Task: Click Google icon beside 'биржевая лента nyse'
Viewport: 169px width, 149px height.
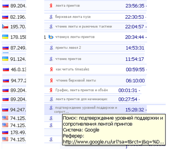Action: pyautogui.click(x=51, y=17)
